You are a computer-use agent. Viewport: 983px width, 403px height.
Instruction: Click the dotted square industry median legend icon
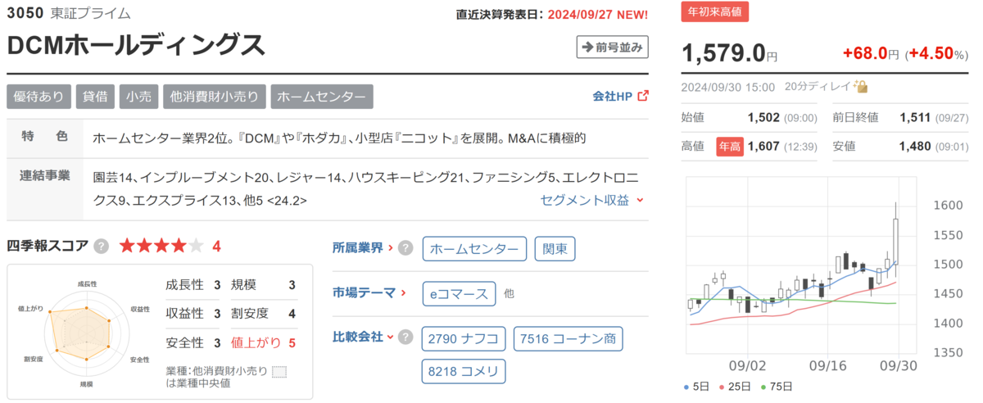279,373
